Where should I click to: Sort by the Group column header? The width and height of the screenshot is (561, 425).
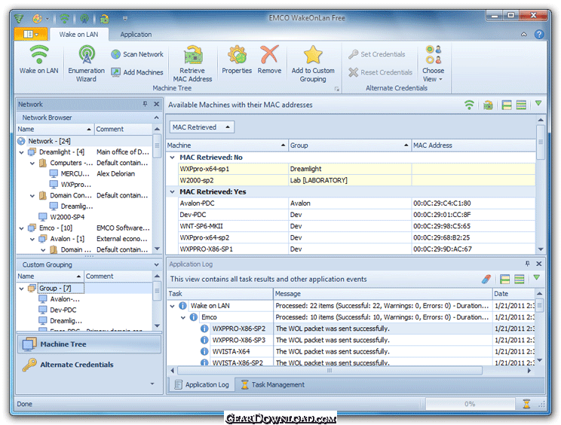click(350, 145)
